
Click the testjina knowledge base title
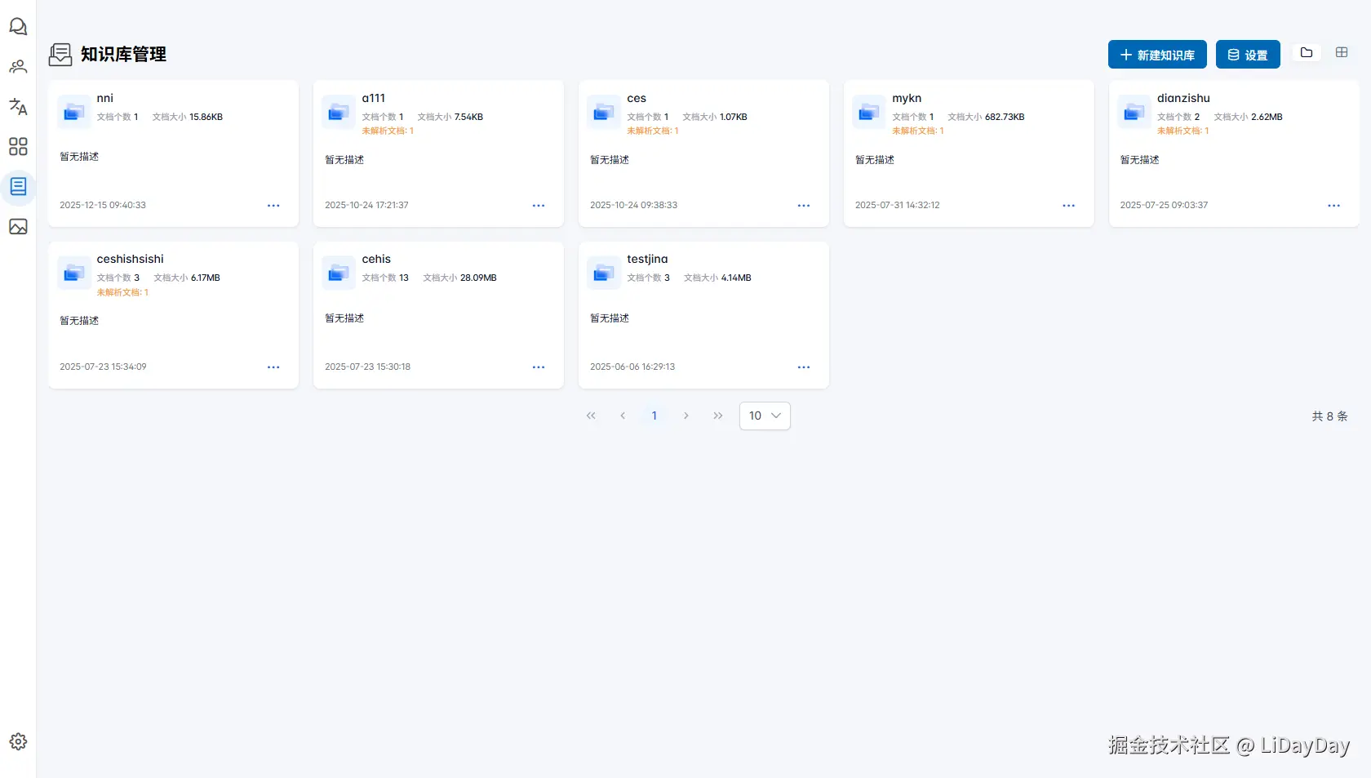(x=647, y=259)
